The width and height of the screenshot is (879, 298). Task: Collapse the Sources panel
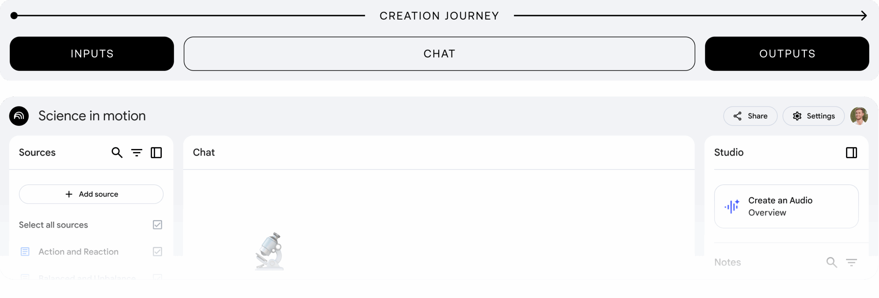156,152
